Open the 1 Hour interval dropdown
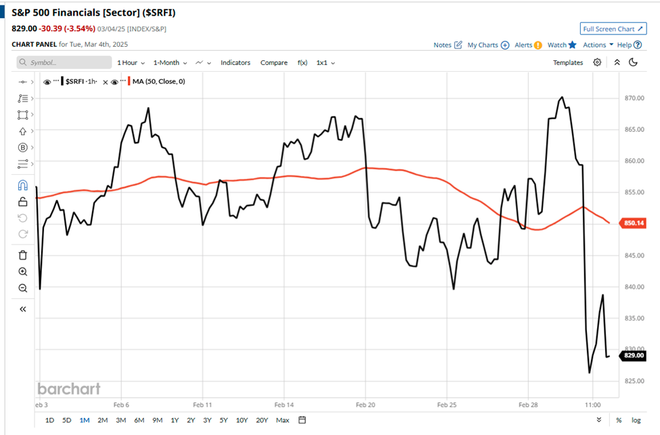The width and height of the screenshot is (660, 435). coord(132,62)
